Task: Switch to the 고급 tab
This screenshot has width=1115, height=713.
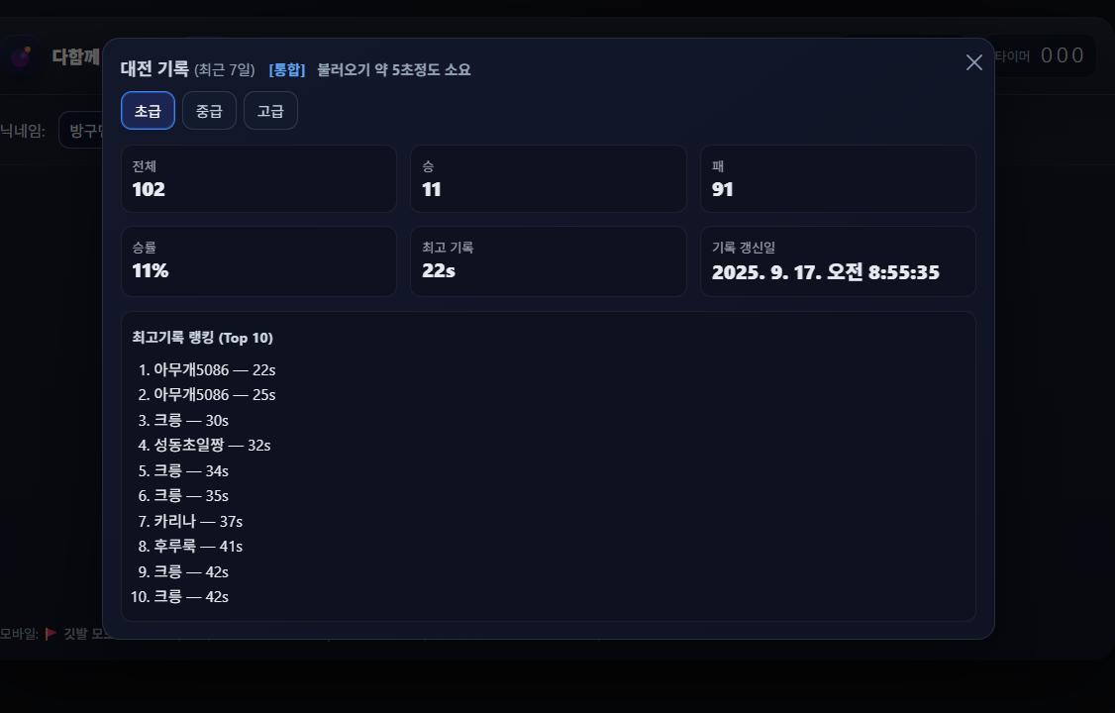Action: (270, 111)
